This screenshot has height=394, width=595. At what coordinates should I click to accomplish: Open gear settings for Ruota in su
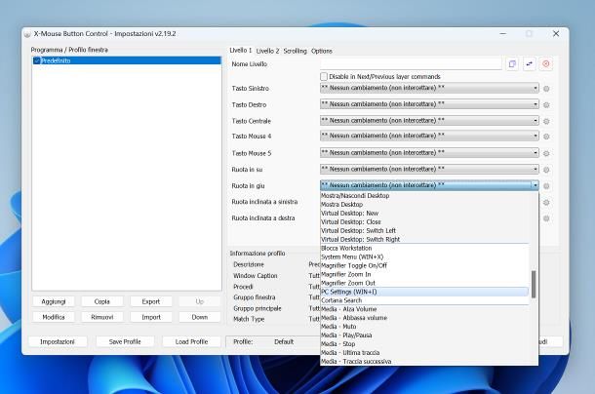546,170
